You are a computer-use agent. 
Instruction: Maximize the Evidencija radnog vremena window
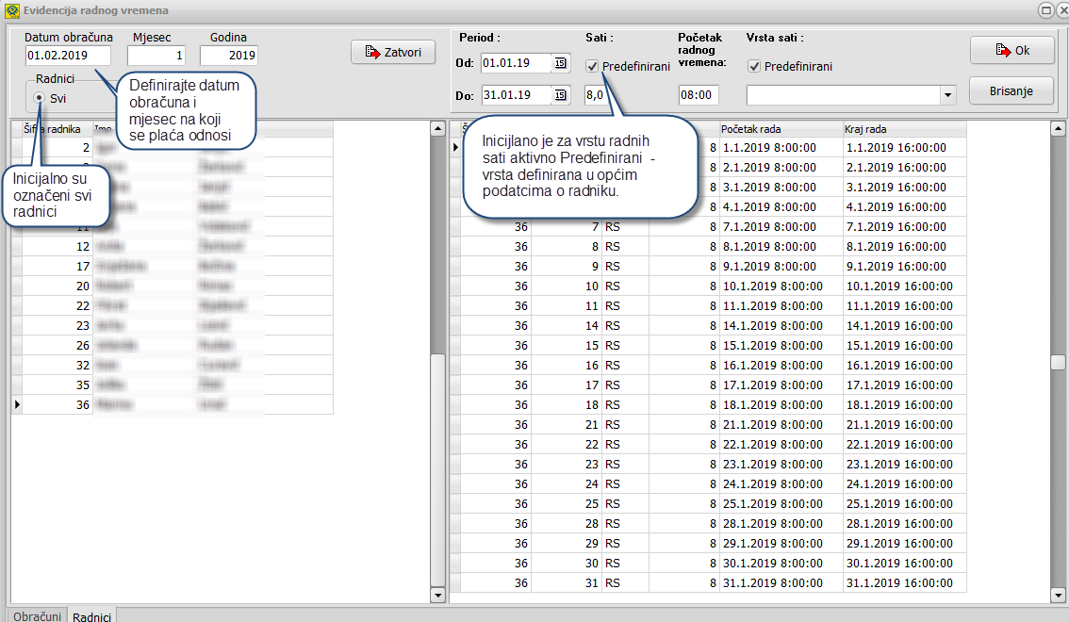click(1045, 9)
